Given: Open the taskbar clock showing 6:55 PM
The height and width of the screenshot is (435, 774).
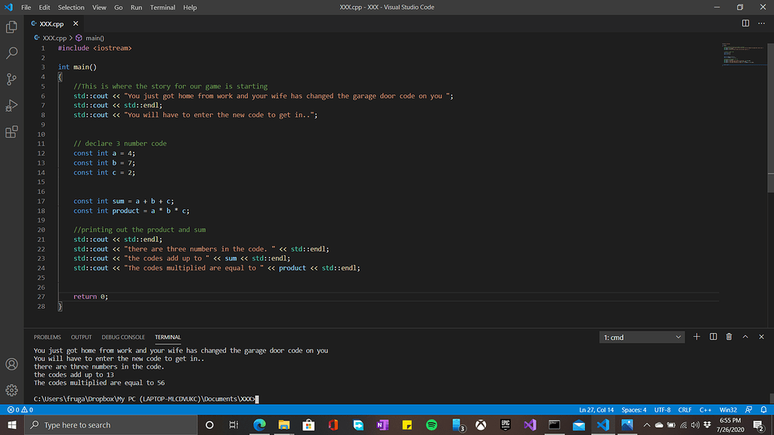Looking at the screenshot, I should [x=730, y=424].
